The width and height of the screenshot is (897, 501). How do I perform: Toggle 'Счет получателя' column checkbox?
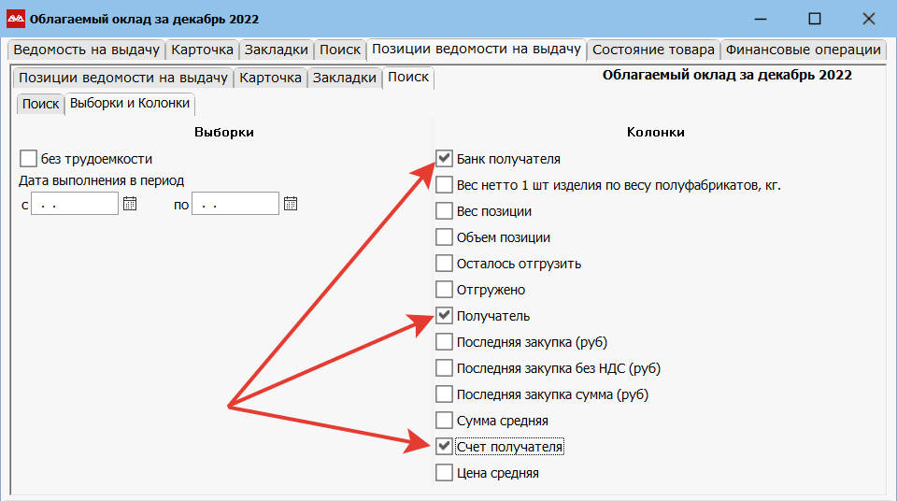pos(445,447)
